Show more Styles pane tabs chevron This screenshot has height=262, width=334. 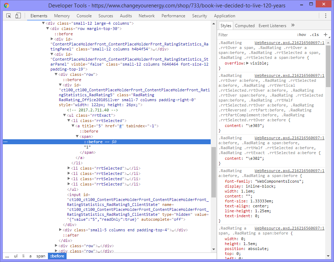pyautogui.click(x=293, y=25)
